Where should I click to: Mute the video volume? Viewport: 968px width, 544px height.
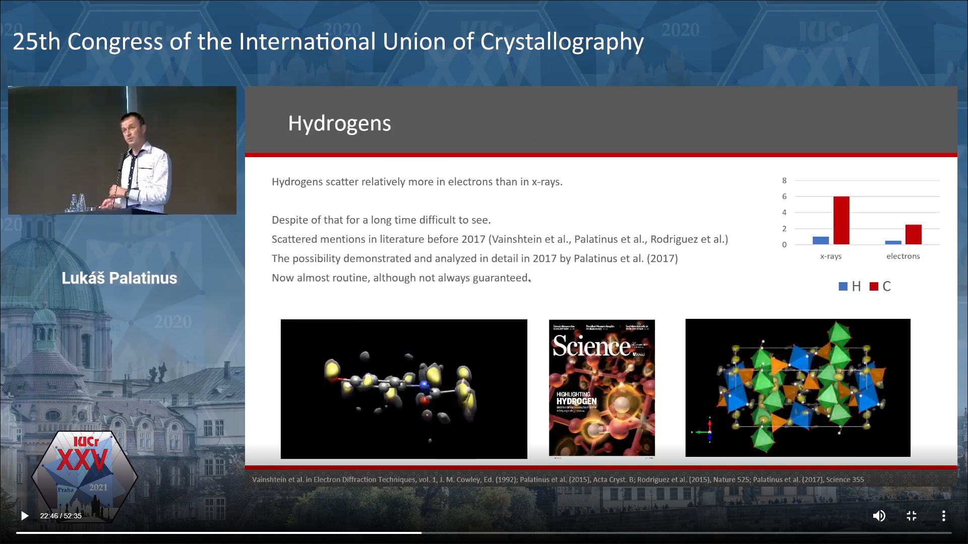pos(879,516)
